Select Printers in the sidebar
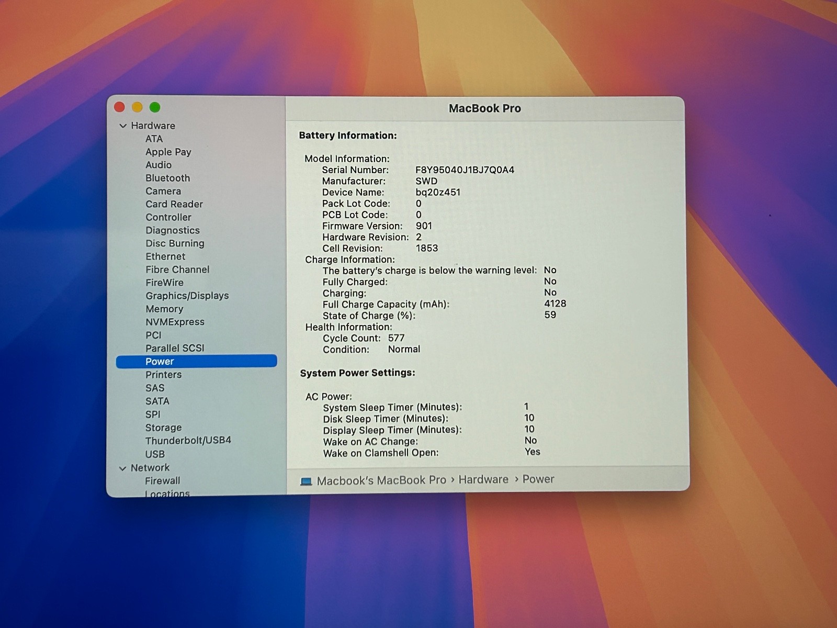Screen dimensions: 837x628 [x=163, y=375]
